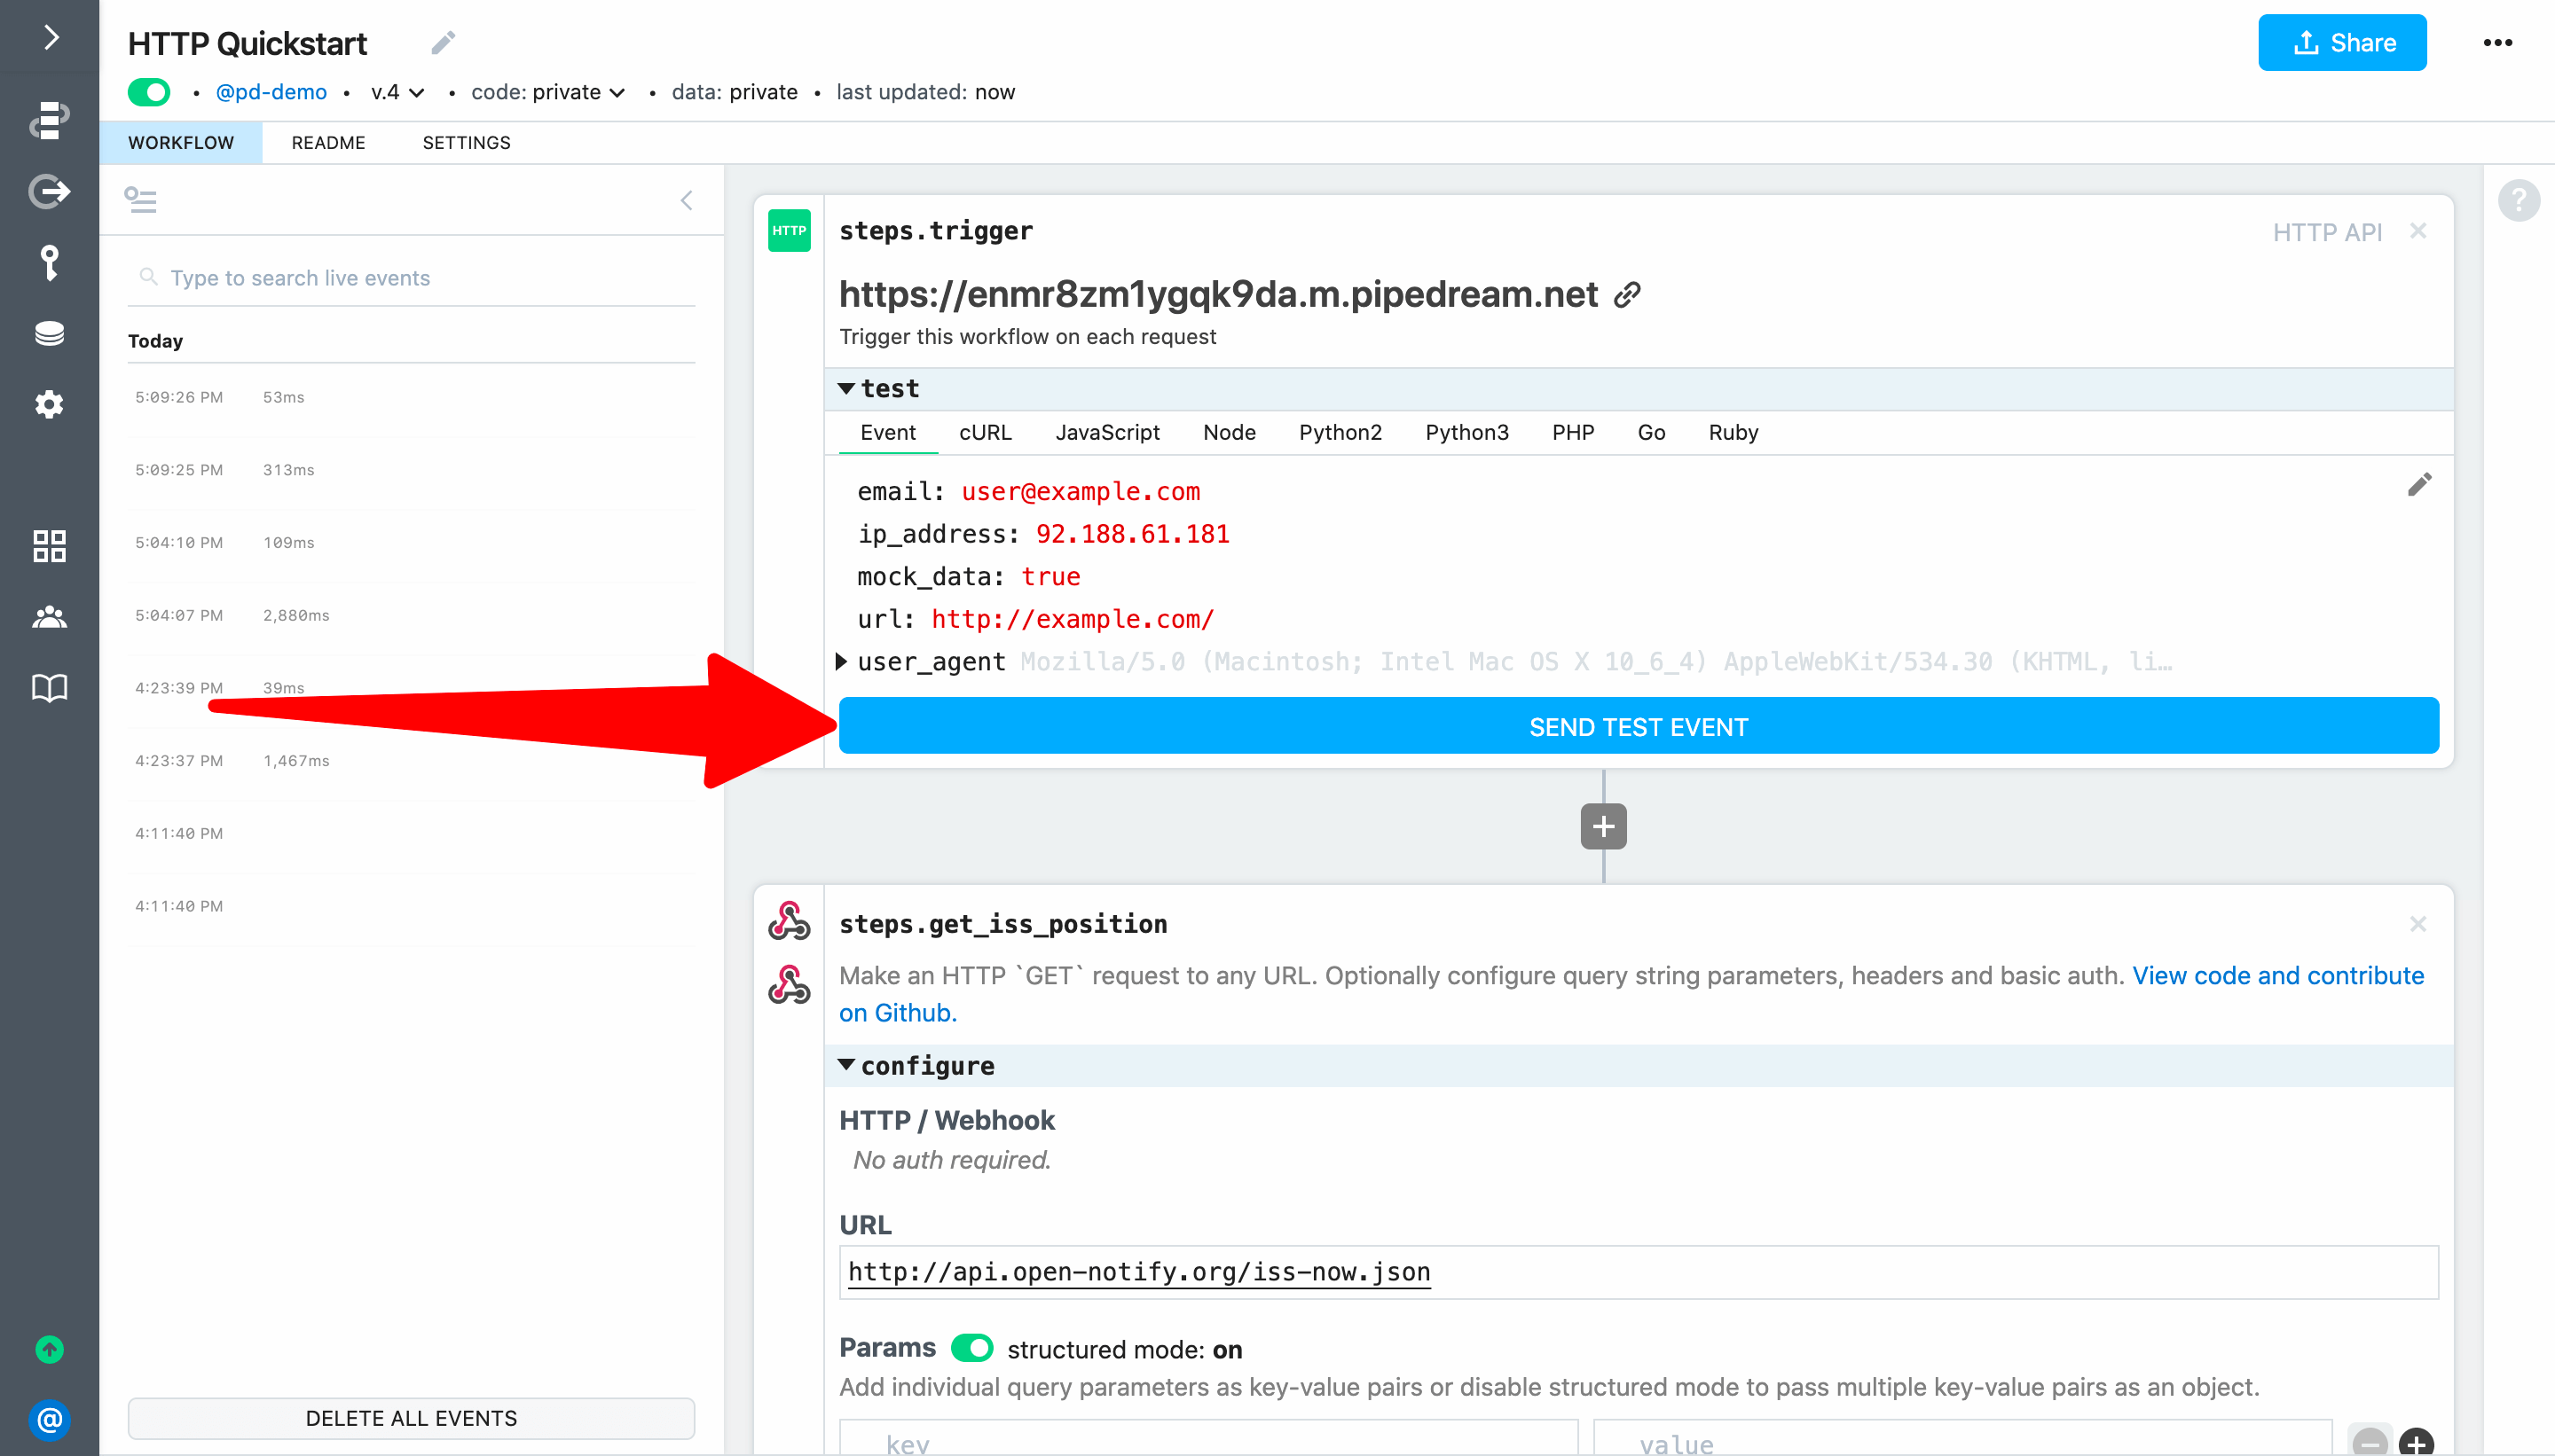Collapse the test section triangle

[x=846, y=388]
